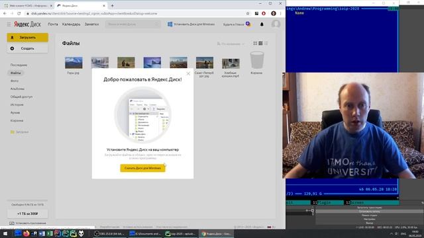424x238 pixels.
Task: Open Корзина in the sidebar
Action: click(17, 120)
